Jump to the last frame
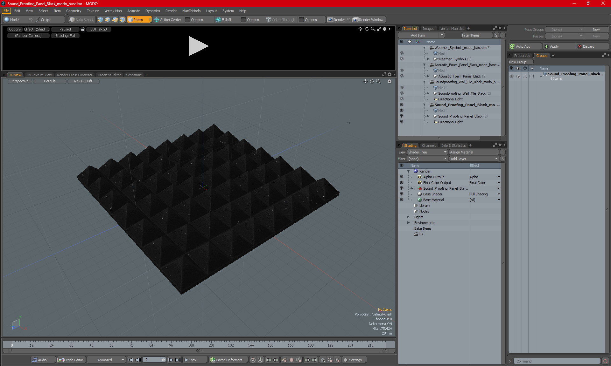611x366 pixels. [178, 360]
